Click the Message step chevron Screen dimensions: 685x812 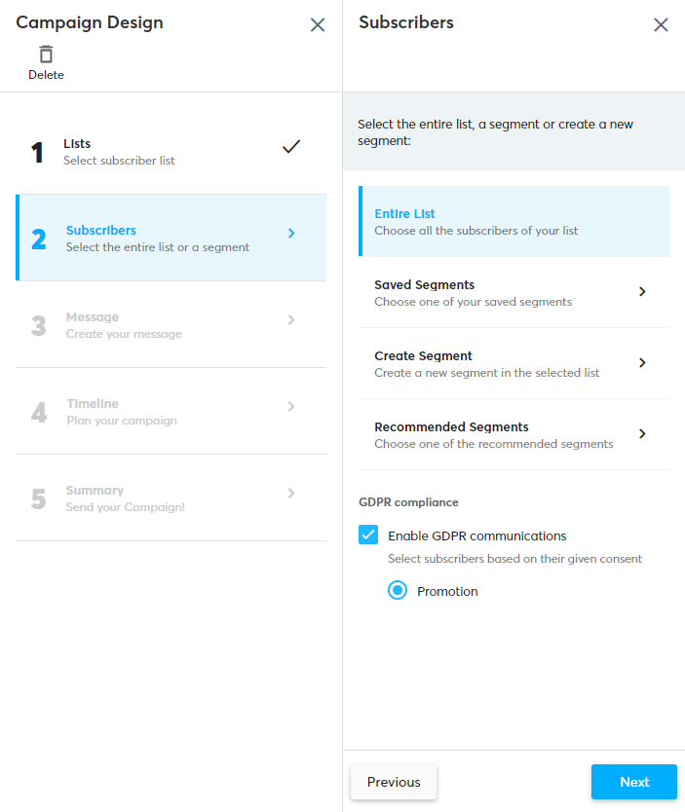coord(291,319)
